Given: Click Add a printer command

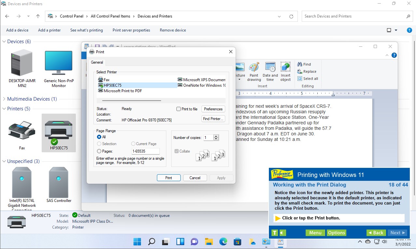Looking at the screenshot, I should tap(49, 30).
